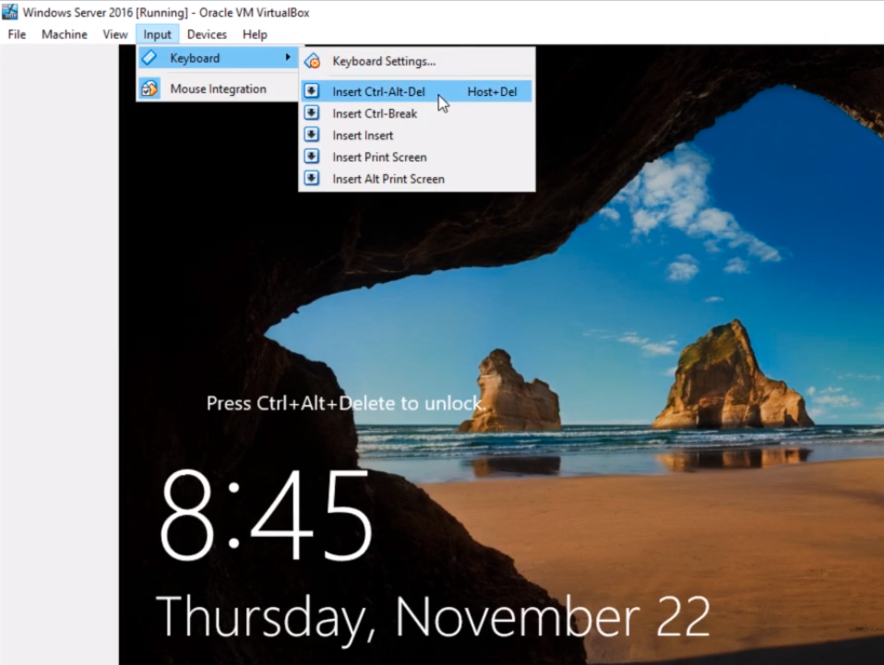Open the Devices menu
Image resolution: width=884 pixels, height=665 pixels.
207,34
